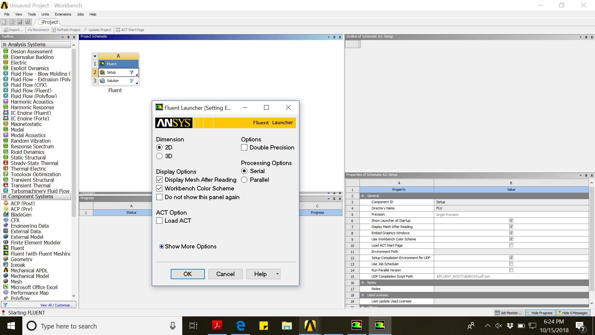The height and width of the screenshot is (335, 595).
Task: Open Extensions menu
Action: [x=63, y=14]
